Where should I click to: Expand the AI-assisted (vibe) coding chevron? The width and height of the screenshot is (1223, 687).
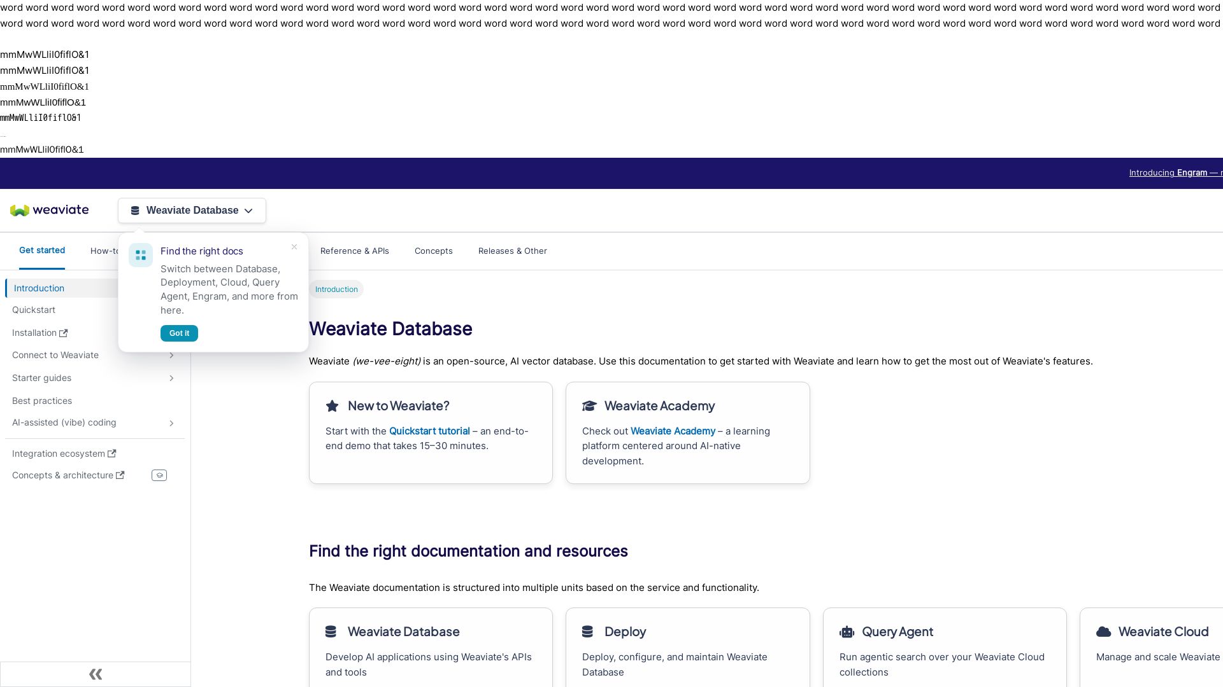coord(171,423)
